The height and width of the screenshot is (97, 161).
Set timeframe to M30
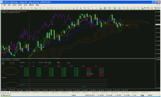click(52, 8)
